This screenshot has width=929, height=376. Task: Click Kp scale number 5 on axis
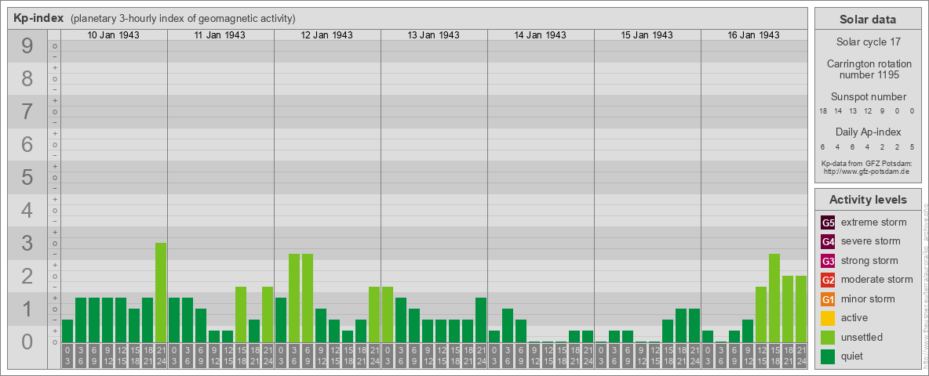(x=27, y=177)
